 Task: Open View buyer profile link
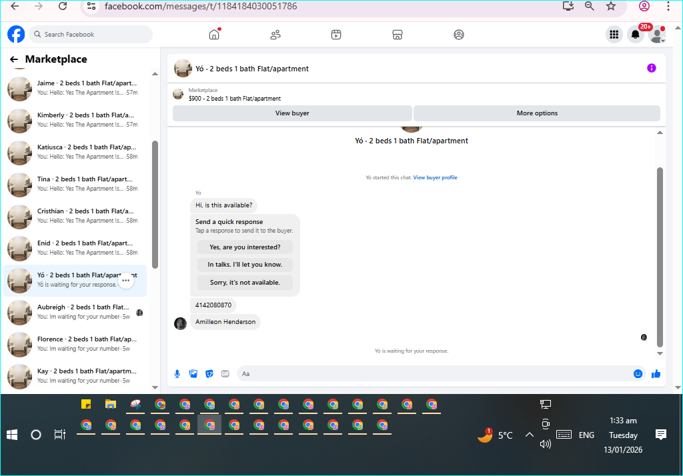pos(435,178)
